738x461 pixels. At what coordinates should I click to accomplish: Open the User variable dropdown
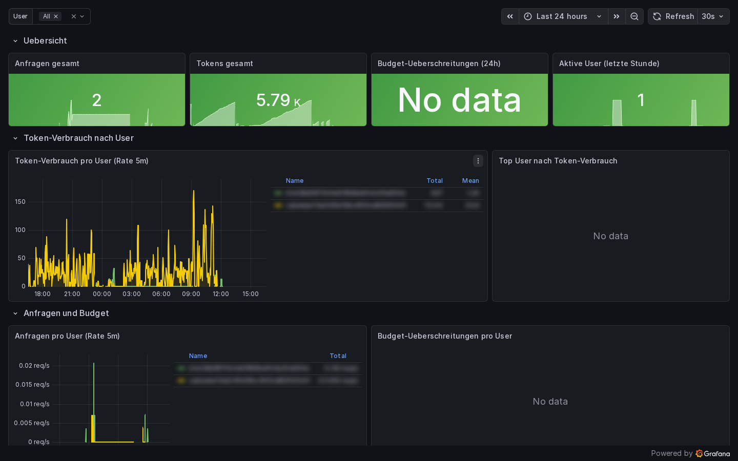82,16
